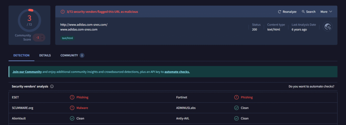The height and width of the screenshot is (125, 346).
Task: Open the automate checks link
Action: pos(177,72)
